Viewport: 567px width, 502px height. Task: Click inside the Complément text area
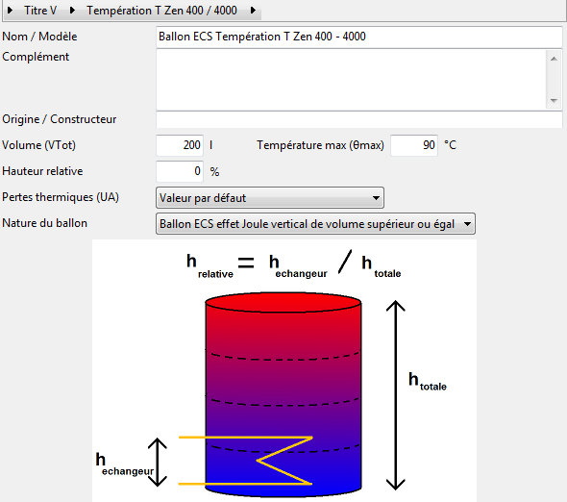tap(351, 79)
